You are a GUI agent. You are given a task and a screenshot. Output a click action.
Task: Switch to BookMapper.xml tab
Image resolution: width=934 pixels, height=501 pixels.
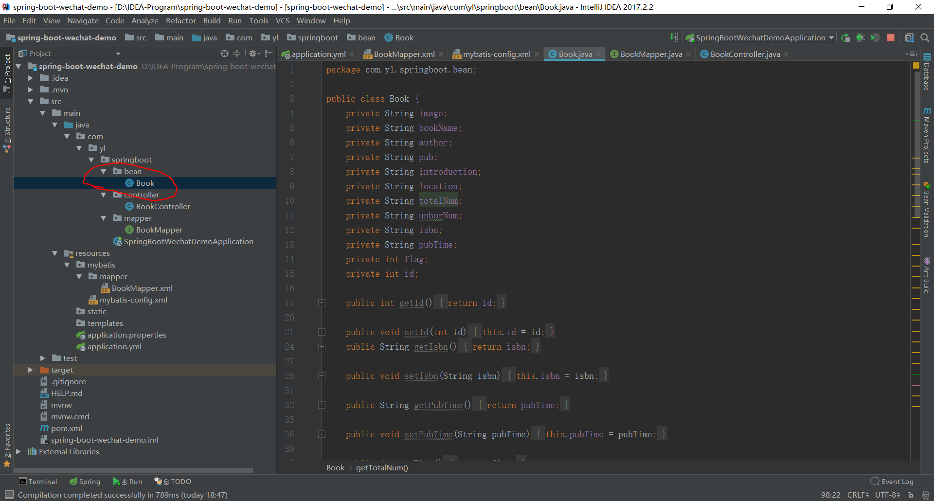pos(404,54)
